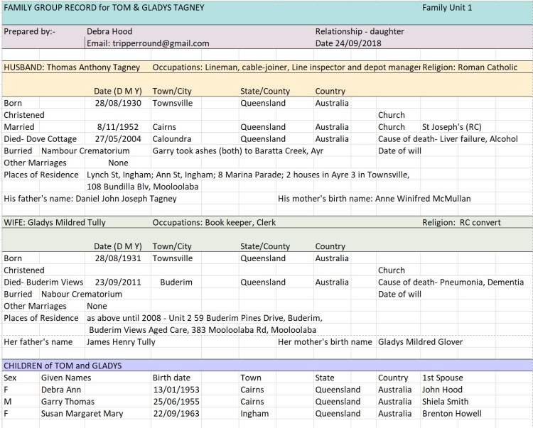
Task: Click the St Joseph's (RC) church cell
Action: tap(451, 127)
